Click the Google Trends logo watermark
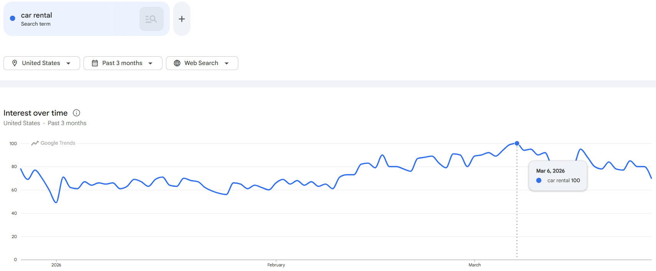Screen dimensions: 656x271 tap(54, 143)
